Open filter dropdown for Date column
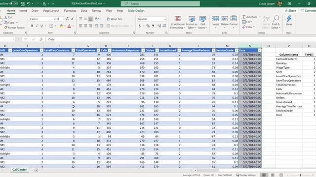Image resolution: width=316 pixels, height=177 pixels. 260,50
